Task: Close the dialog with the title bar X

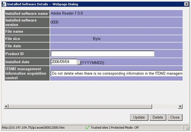Action: [x=186, y=4]
